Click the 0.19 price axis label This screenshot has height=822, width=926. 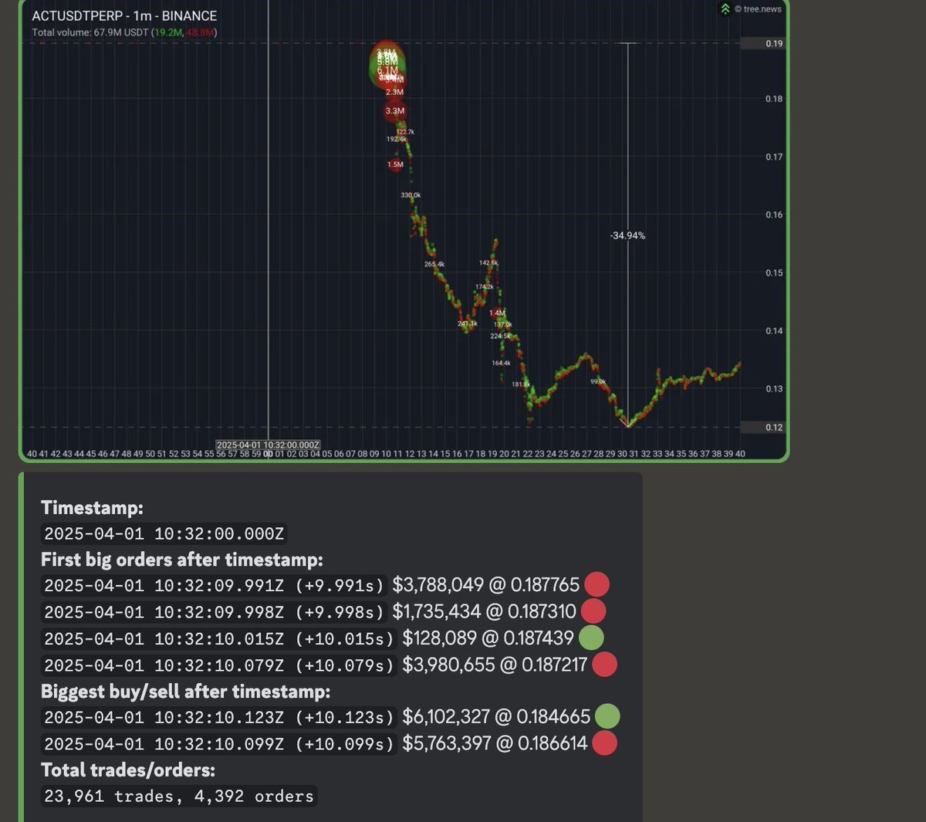(774, 43)
